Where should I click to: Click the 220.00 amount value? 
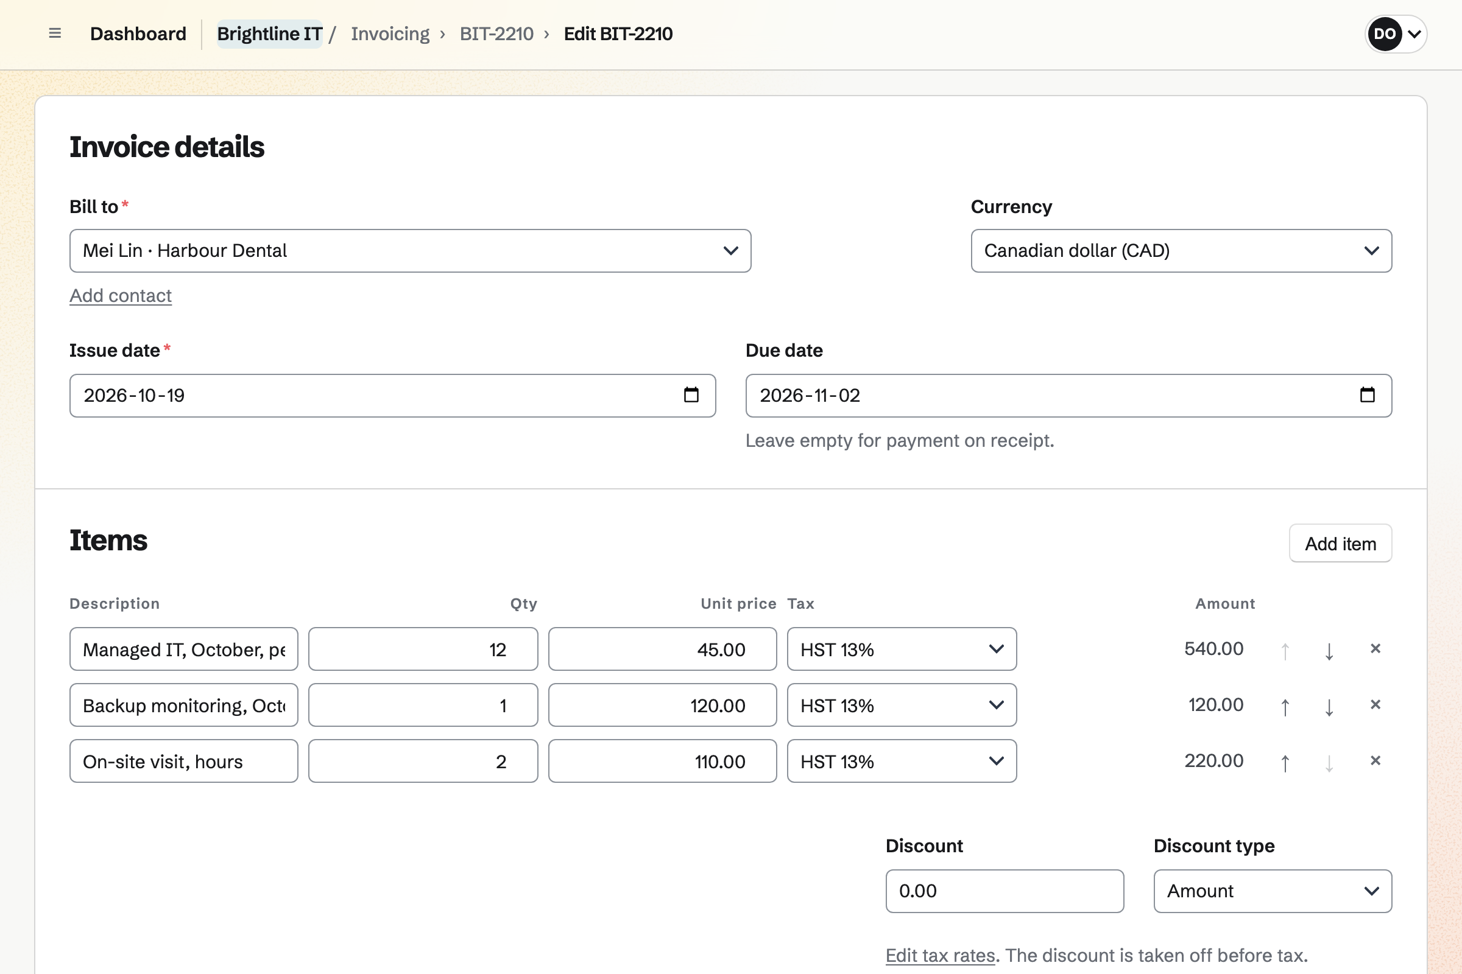click(1213, 761)
